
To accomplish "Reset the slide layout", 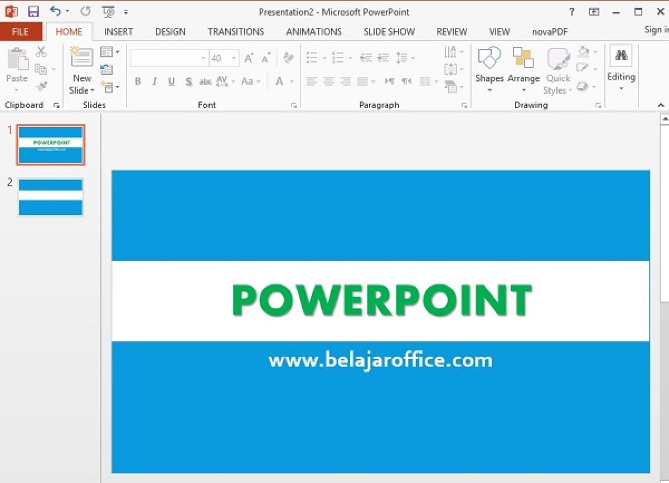I will click(x=106, y=70).
